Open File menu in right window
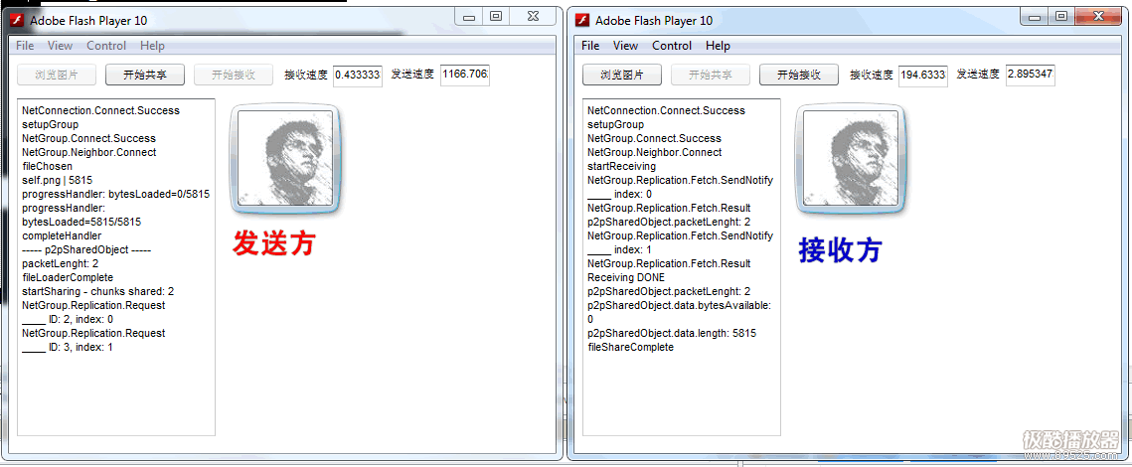The width and height of the screenshot is (1132, 467). point(590,46)
